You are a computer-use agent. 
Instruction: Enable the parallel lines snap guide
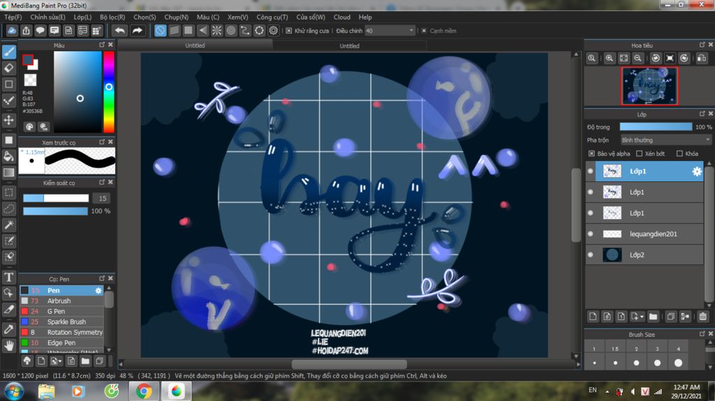pyautogui.click(x=174, y=31)
